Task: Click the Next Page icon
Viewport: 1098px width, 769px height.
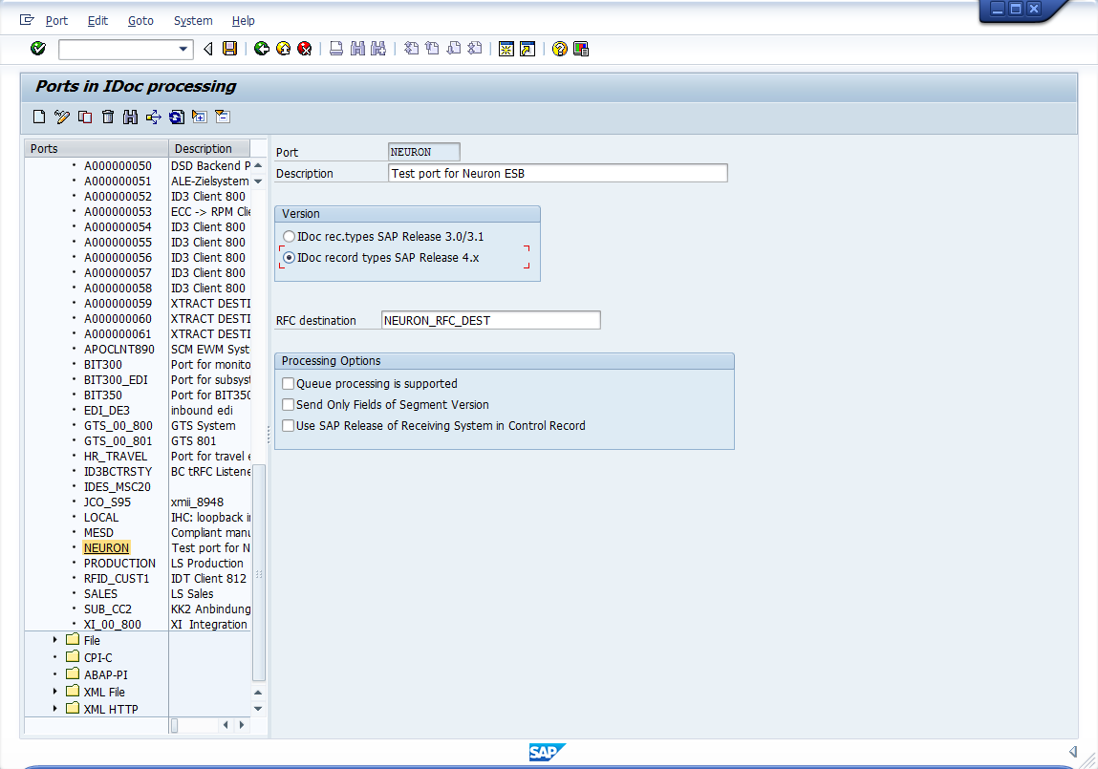Action: pos(454,49)
